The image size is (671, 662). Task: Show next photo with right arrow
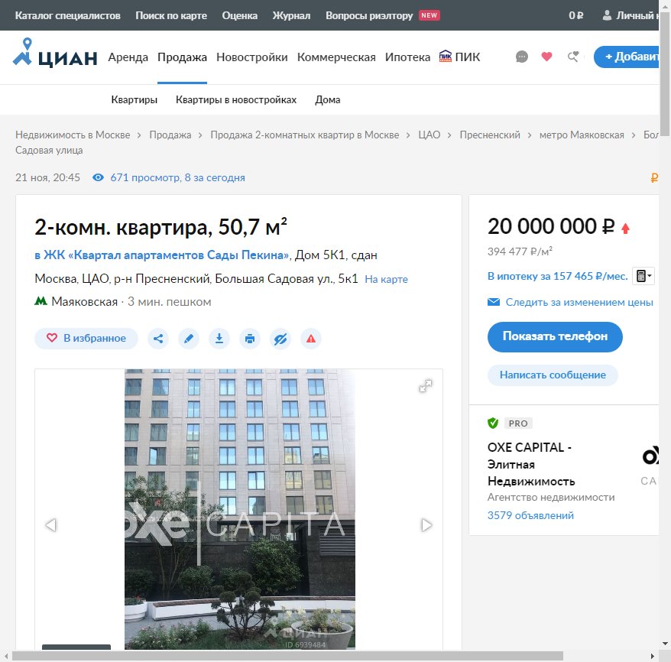tap(426, 525)
